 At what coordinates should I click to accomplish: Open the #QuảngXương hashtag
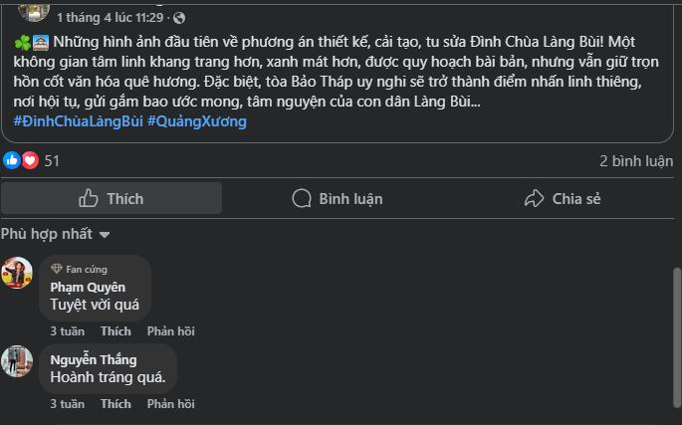(196, 121)
